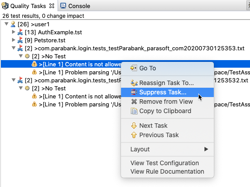
Task: Click the Reassign Task To people icon
Action: click(134, 83)
